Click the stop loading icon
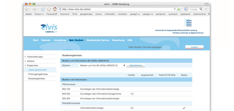The width and height of the screenshot is (234, 111). [49, 9]
